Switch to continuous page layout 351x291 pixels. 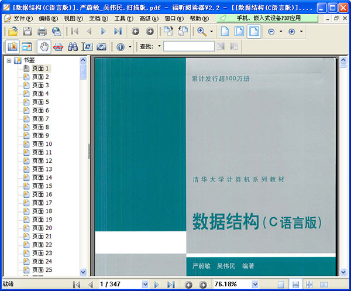pyautogui.click(x=295, y=285)
